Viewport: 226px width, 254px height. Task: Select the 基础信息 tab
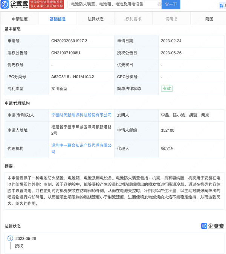(58, 19)
